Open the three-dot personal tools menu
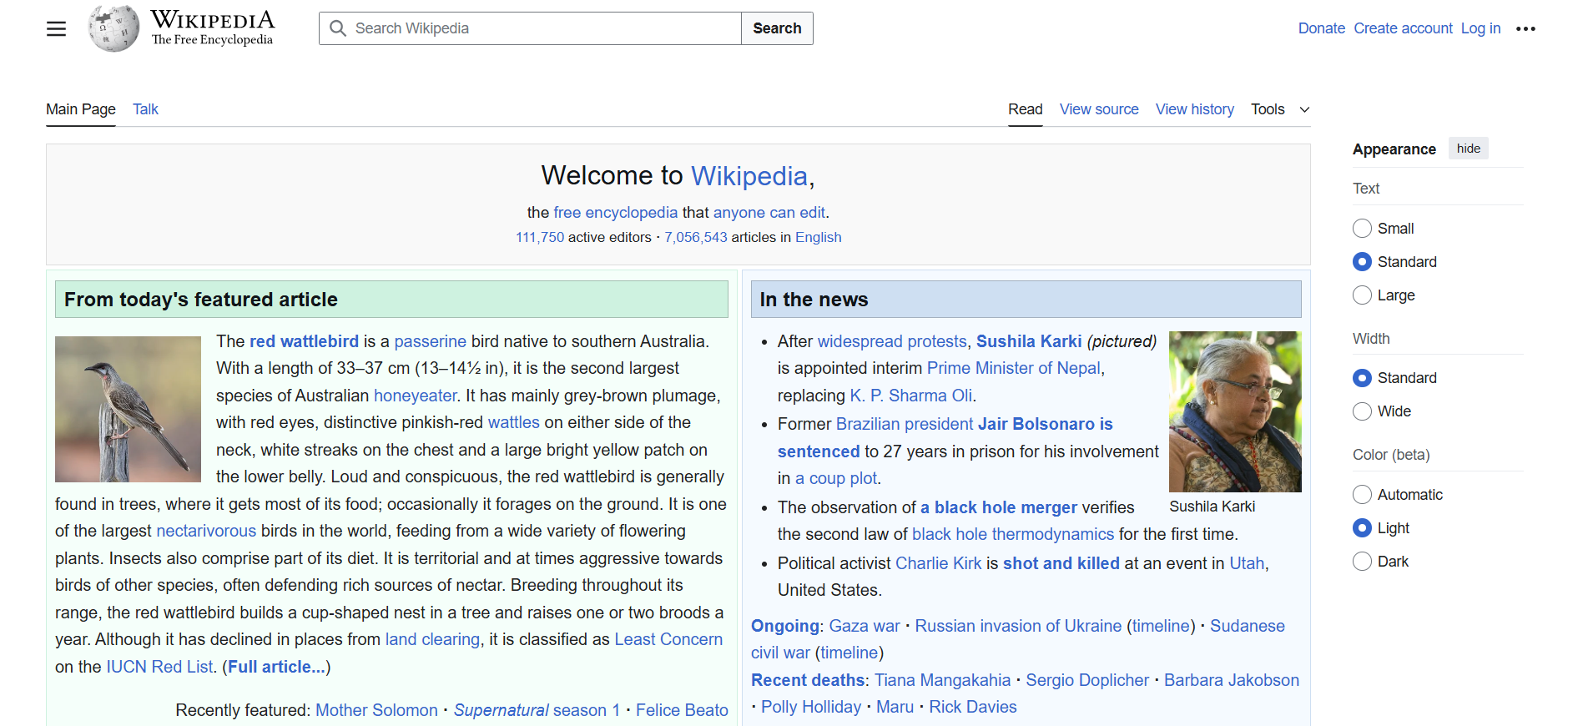1583x726 pixels. click(x=1525, y=28)
